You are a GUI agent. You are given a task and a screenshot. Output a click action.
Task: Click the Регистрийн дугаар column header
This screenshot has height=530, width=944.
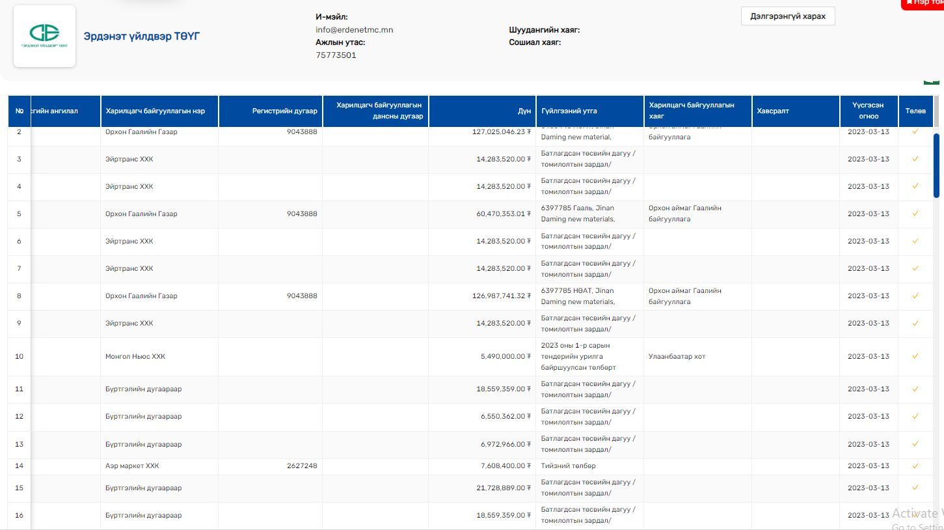point(284,111)
